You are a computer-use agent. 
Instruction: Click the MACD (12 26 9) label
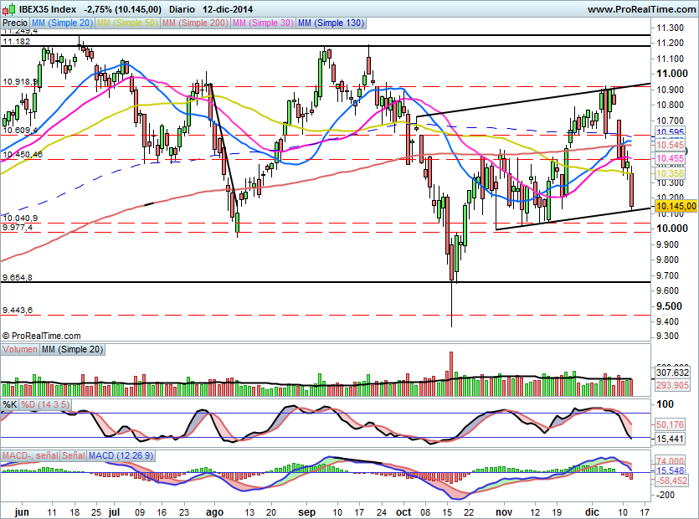coord(121,455)
